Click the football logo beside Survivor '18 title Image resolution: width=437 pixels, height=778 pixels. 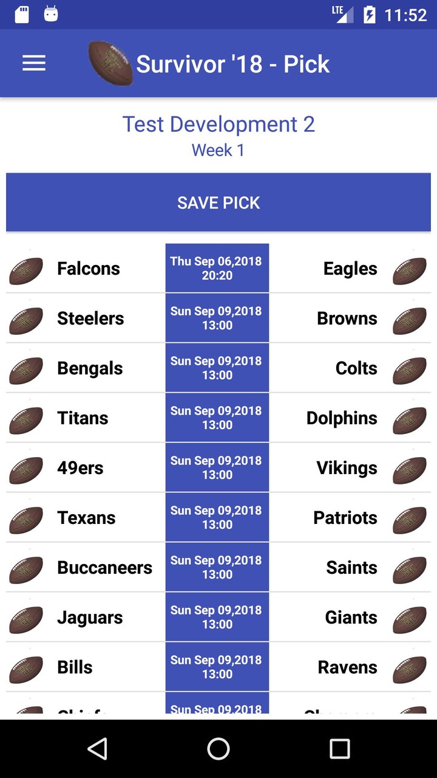[x=110, y=63]
